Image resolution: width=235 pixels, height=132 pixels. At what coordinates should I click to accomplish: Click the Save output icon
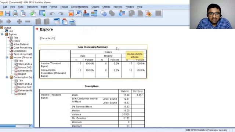point(8,13)
